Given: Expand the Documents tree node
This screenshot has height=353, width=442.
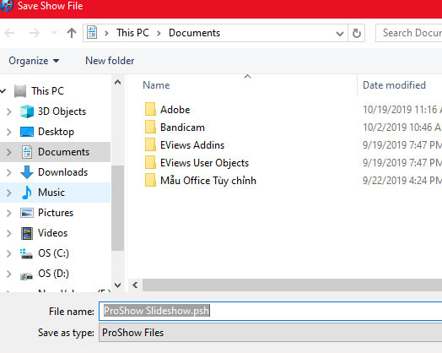Looking at the screenshot, I should (9, 152).
